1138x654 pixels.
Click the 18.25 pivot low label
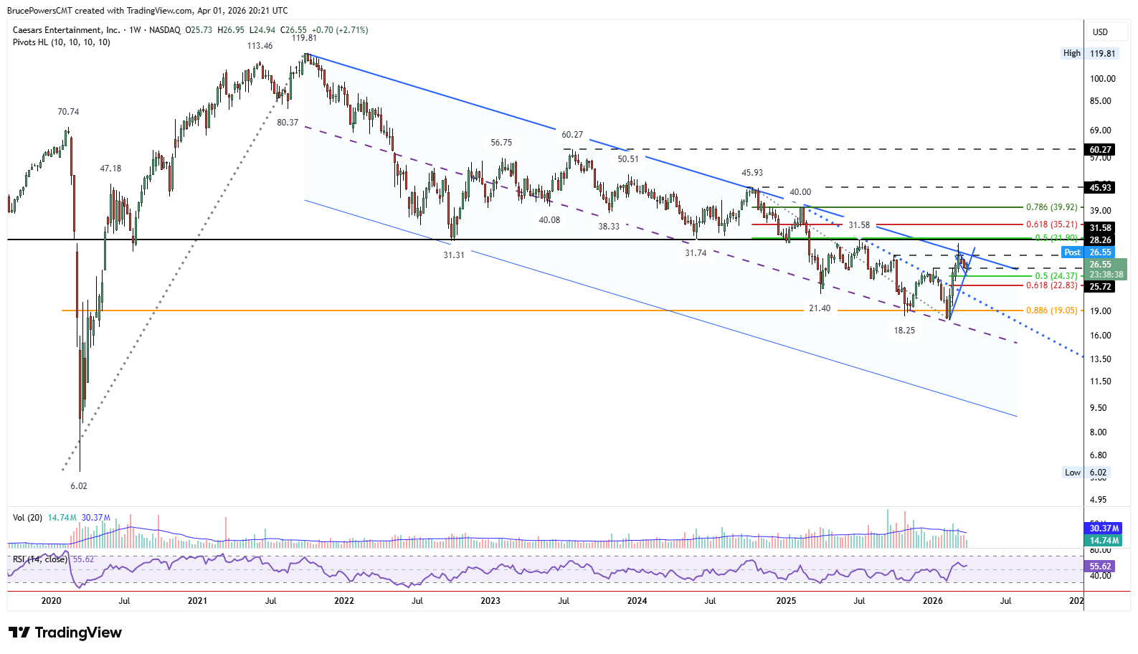(x=904, y=331)
